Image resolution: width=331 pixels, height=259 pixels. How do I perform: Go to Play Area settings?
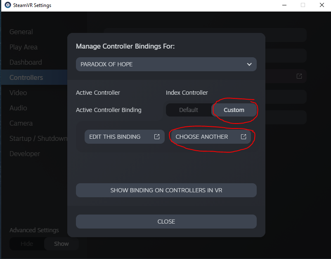pyautogui.click(x=24, y=47)
